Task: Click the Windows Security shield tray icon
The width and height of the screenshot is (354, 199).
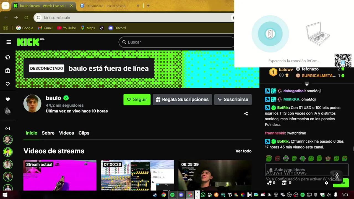Action: tap(322, 195)
